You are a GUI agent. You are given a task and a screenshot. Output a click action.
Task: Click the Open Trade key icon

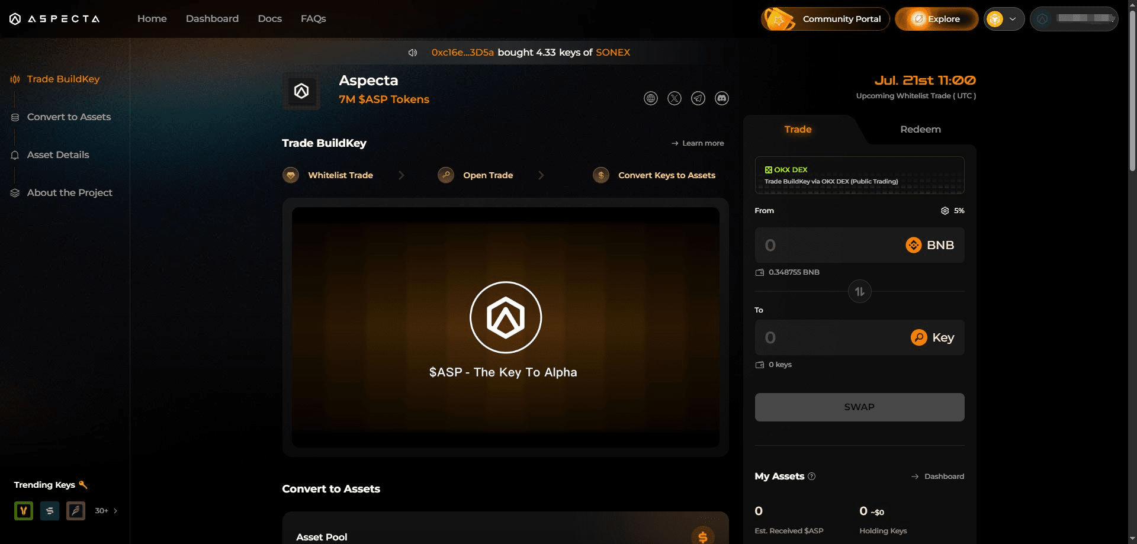coord(446,175)
